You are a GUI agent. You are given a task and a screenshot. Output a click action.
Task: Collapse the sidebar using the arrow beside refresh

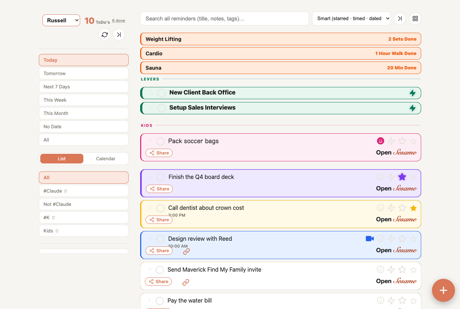(119, 34)
